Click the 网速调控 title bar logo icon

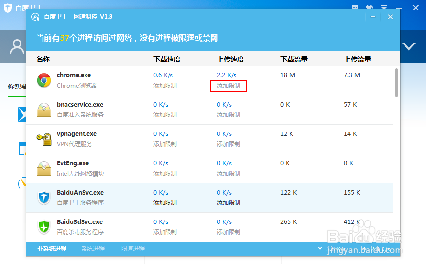point(35,17)
